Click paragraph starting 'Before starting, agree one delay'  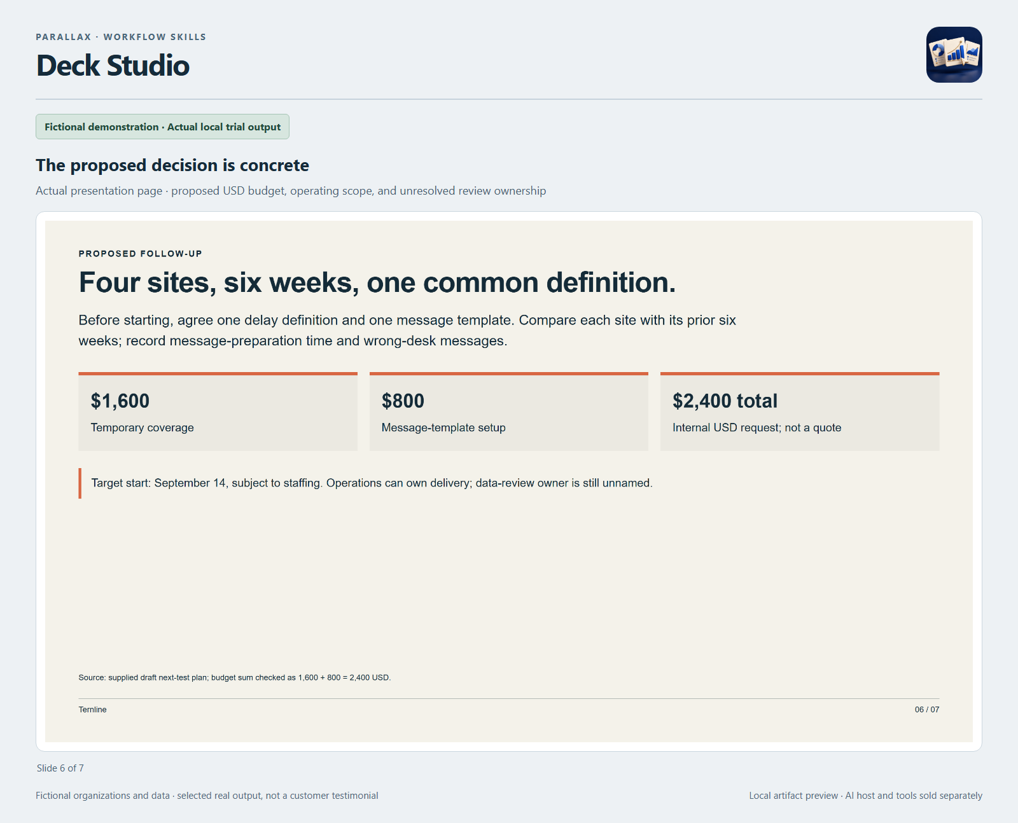tap(407, 330)
